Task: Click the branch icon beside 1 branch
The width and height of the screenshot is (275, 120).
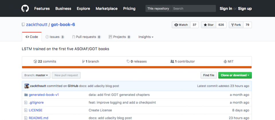Action: tap(83, 61)
